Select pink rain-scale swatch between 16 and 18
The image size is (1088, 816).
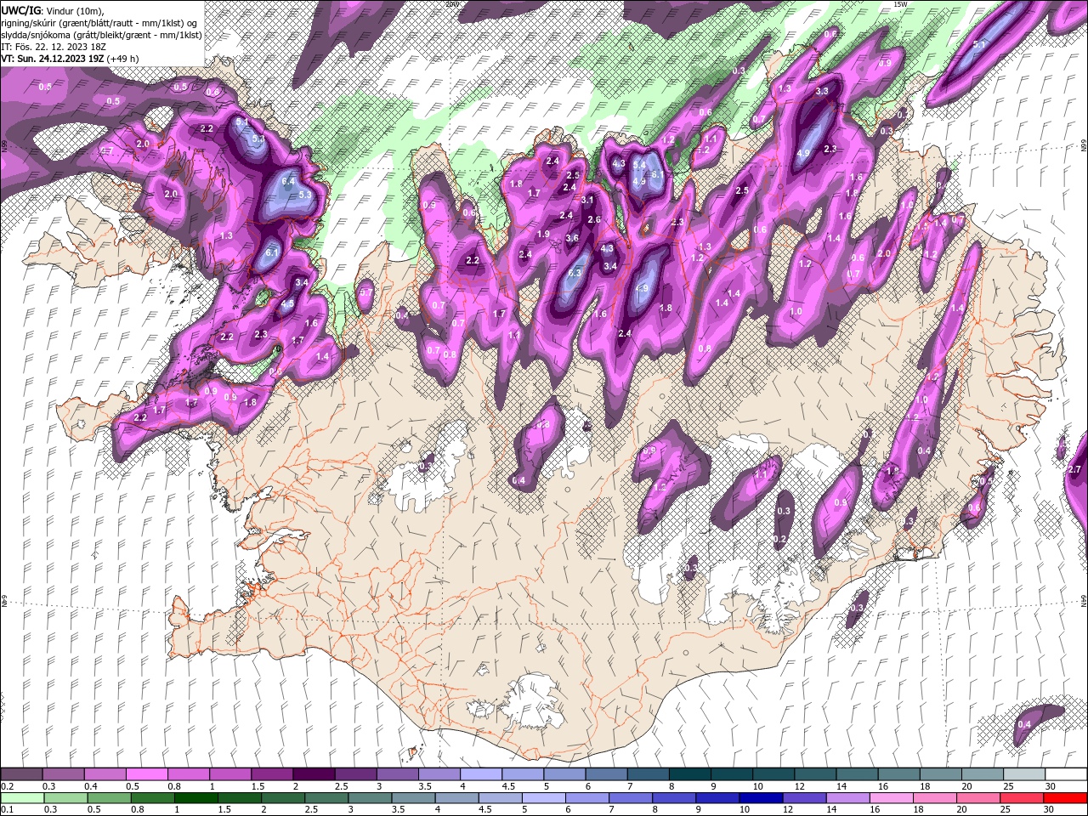(x=890, y=797)
